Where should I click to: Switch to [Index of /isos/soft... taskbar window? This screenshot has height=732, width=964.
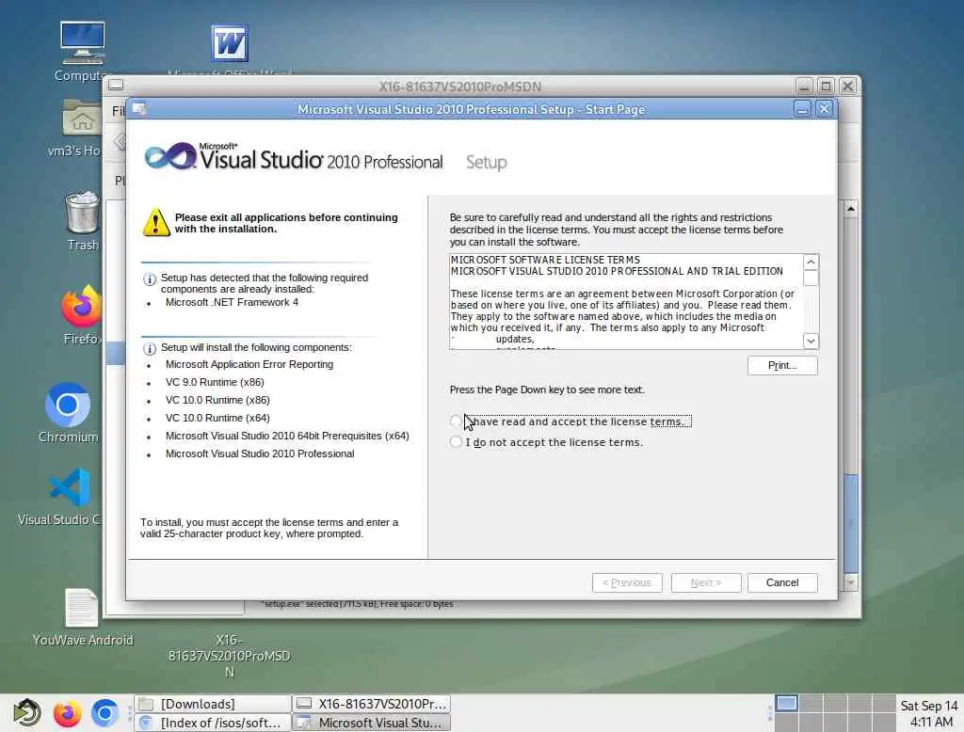(213, 723)
